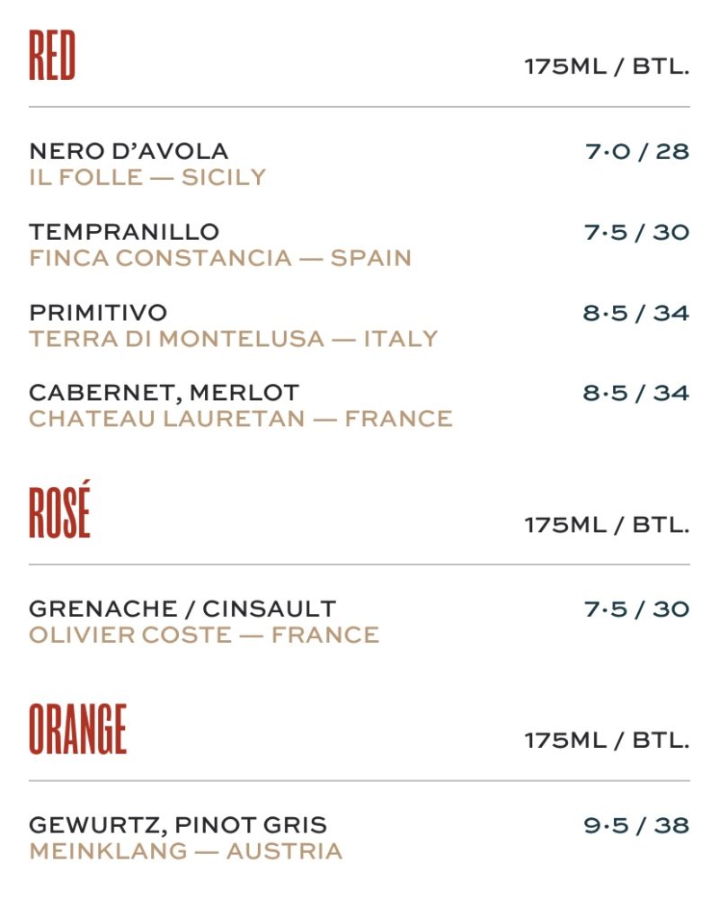Click the 7·0 / 28 price
Viewport: 719px width, 898px height.
point(636,151)
